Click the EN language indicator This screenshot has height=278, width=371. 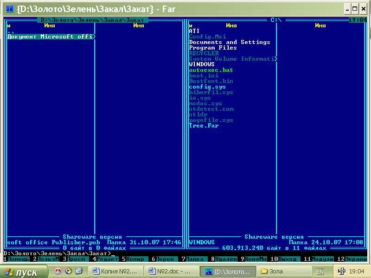[320, 272]
